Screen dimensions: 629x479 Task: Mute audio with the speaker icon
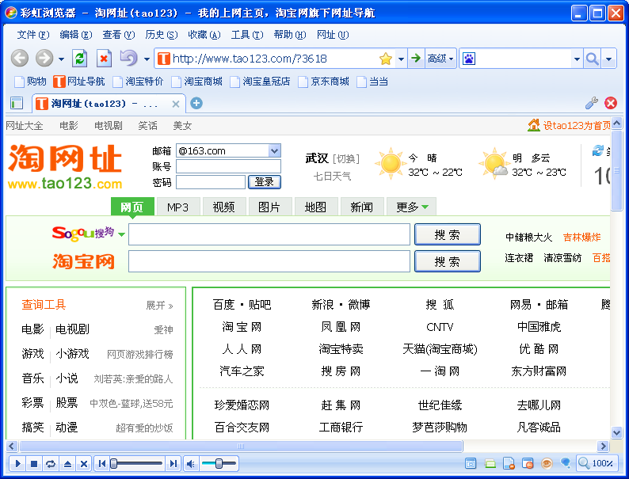[x=191, y=464]
